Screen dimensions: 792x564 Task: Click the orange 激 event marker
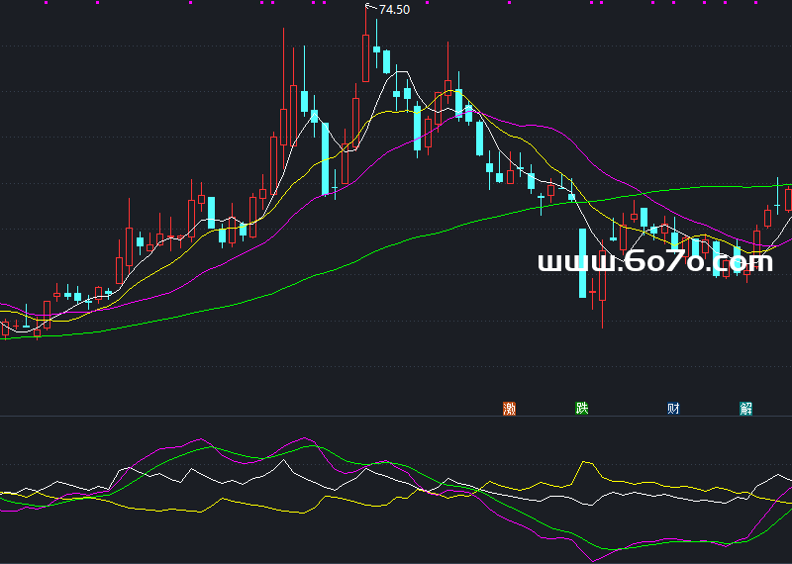click(510, 408)
